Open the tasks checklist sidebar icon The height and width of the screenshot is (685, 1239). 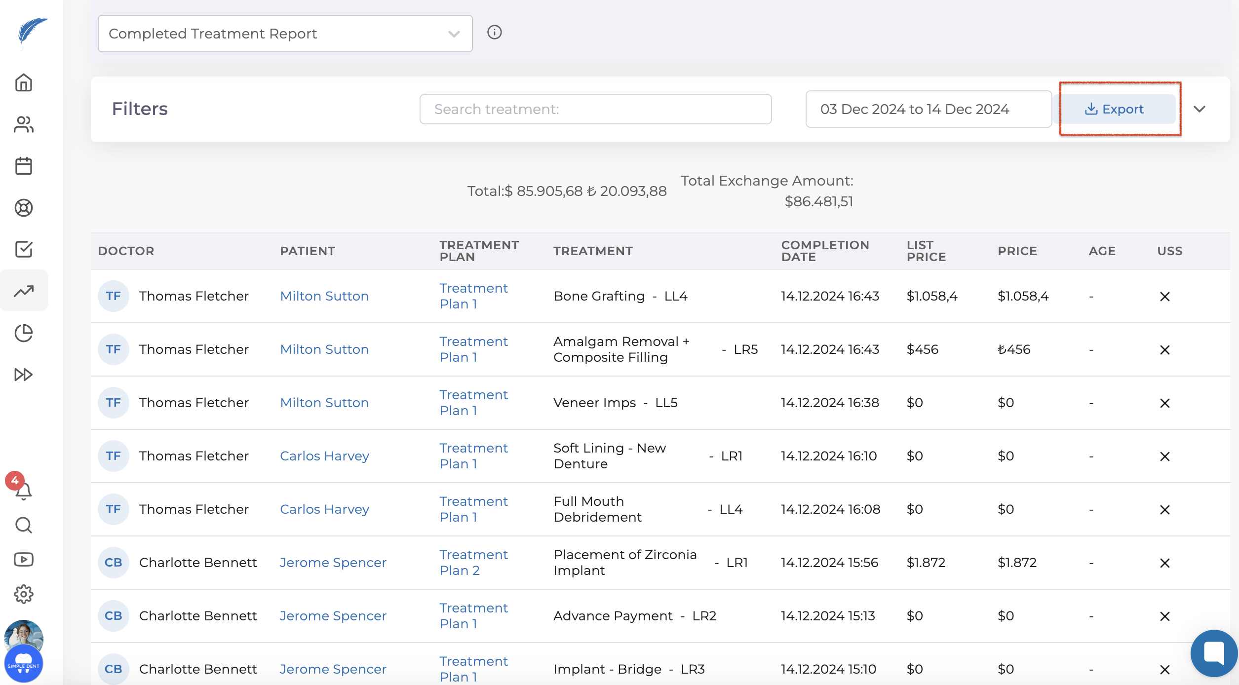(x=23, y=249)
